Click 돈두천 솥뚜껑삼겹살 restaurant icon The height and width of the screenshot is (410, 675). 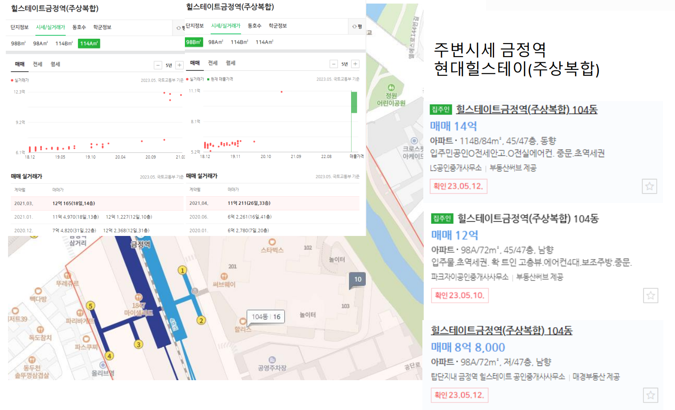(32, 360)
